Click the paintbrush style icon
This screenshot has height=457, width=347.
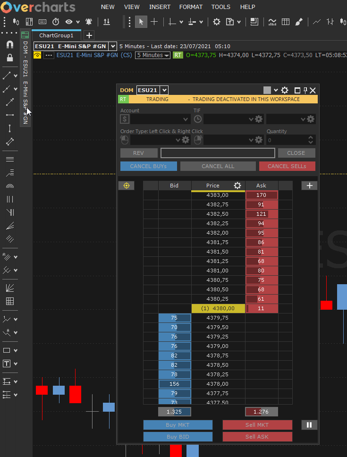click(299, 22)
